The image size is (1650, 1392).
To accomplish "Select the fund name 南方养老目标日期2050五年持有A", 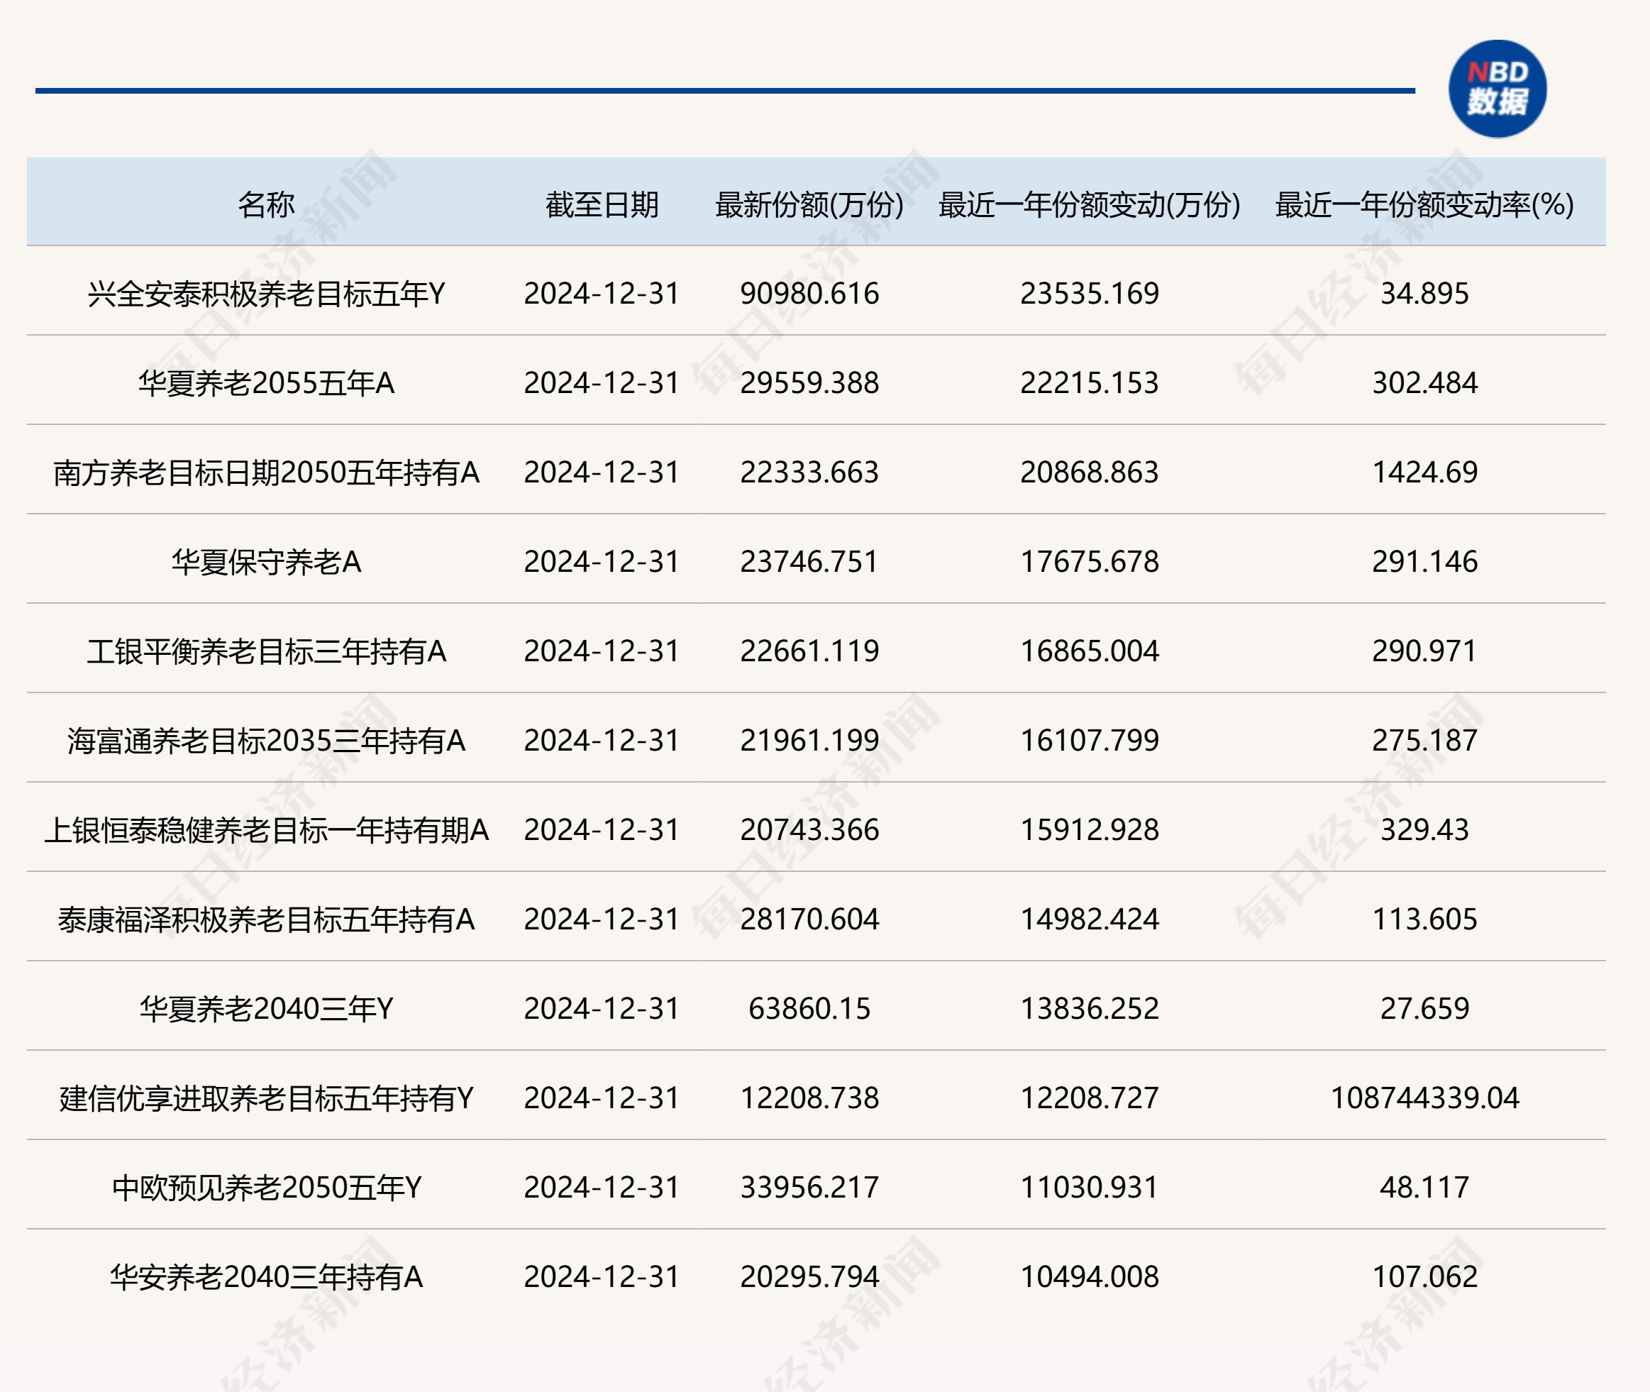I will click(266, 472).
